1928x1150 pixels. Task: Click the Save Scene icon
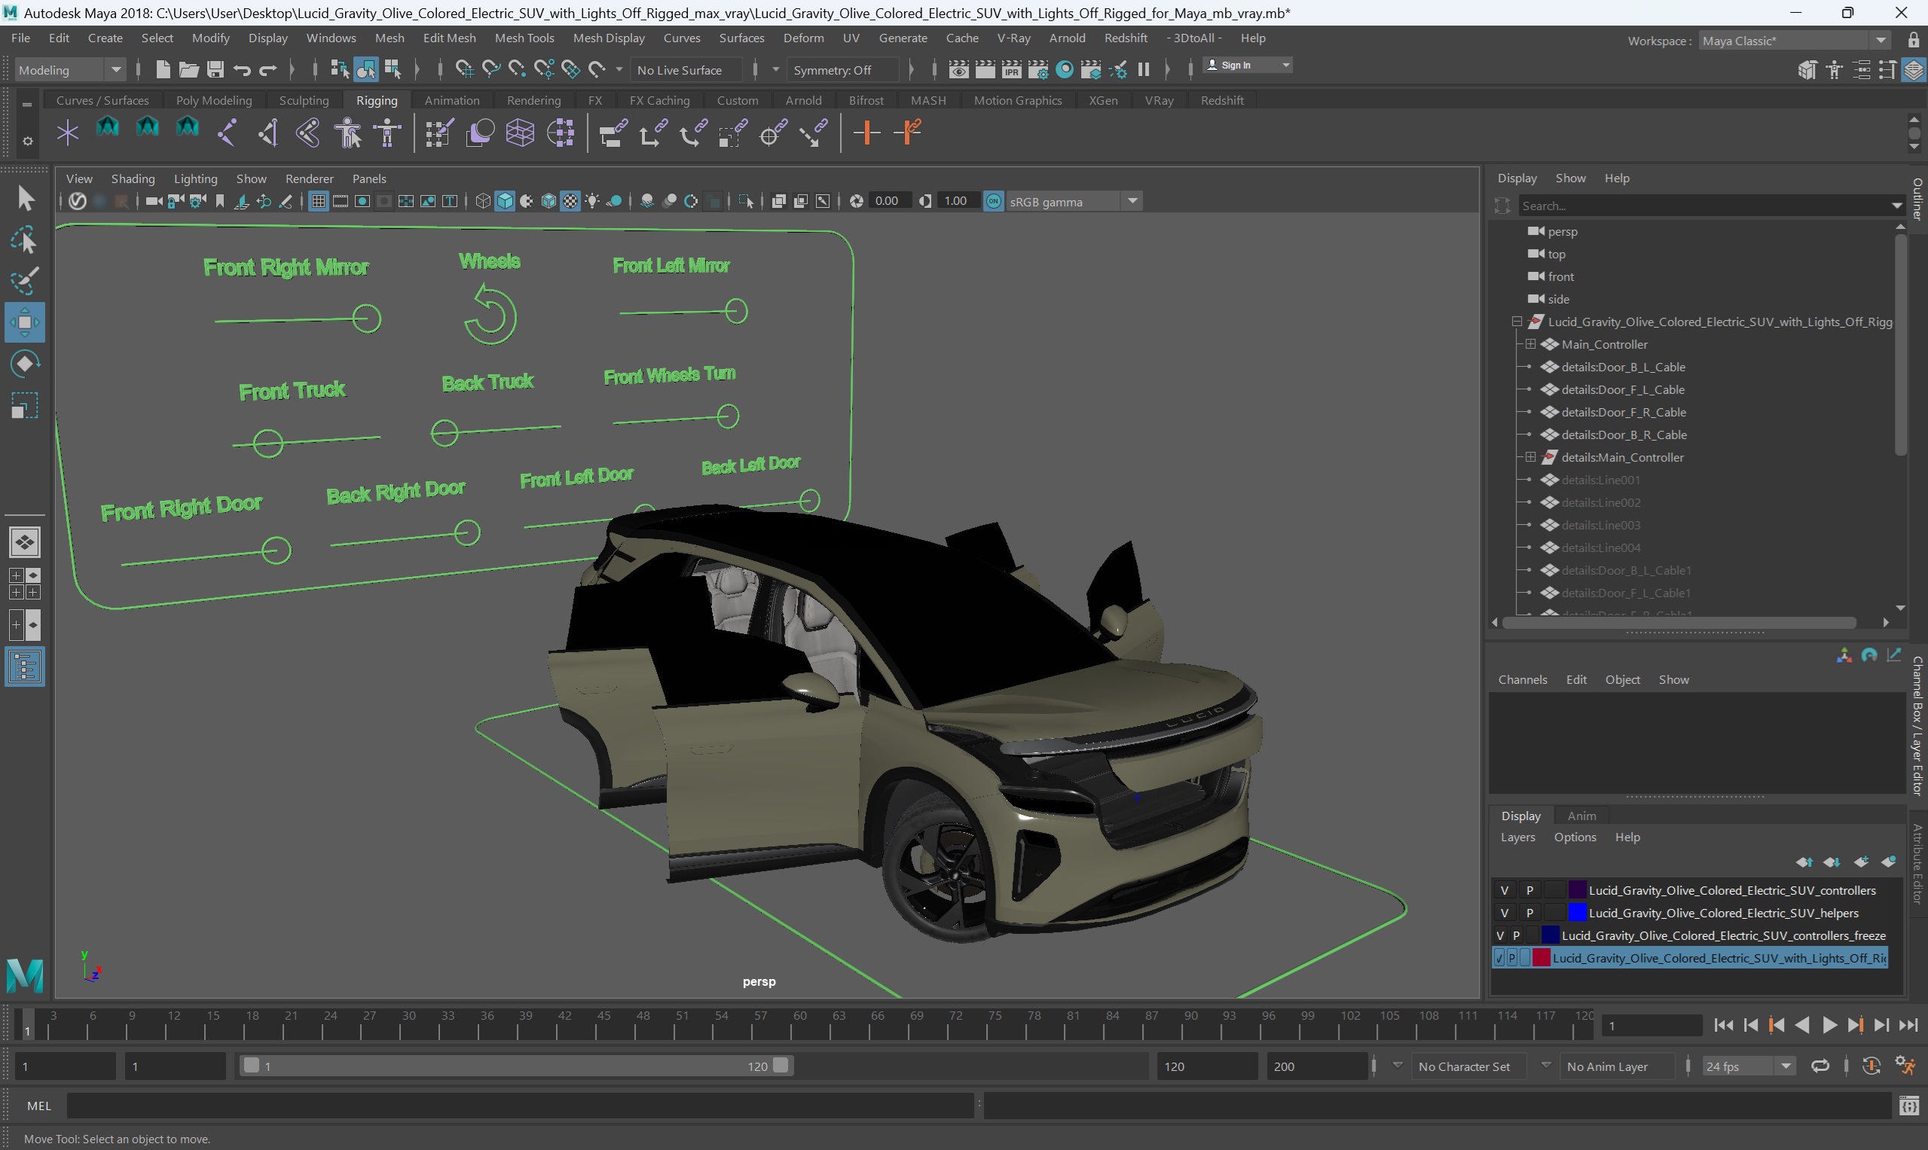point(215,70)
